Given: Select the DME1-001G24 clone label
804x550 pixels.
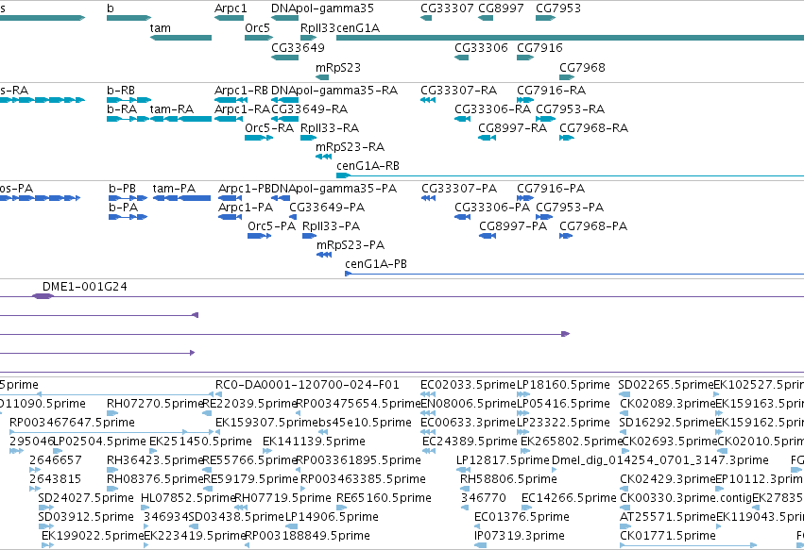Looking at the screenshot, I should pos(85,287).
